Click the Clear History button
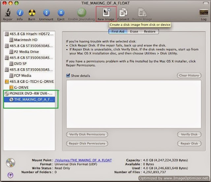Screen dimensions: 211x182 pos(189,75)
